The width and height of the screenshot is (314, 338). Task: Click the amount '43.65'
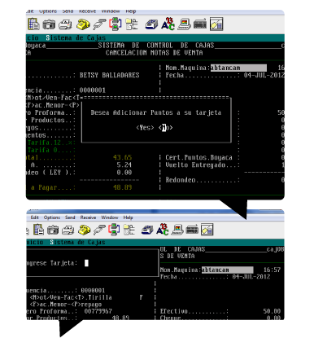(122, 157)
